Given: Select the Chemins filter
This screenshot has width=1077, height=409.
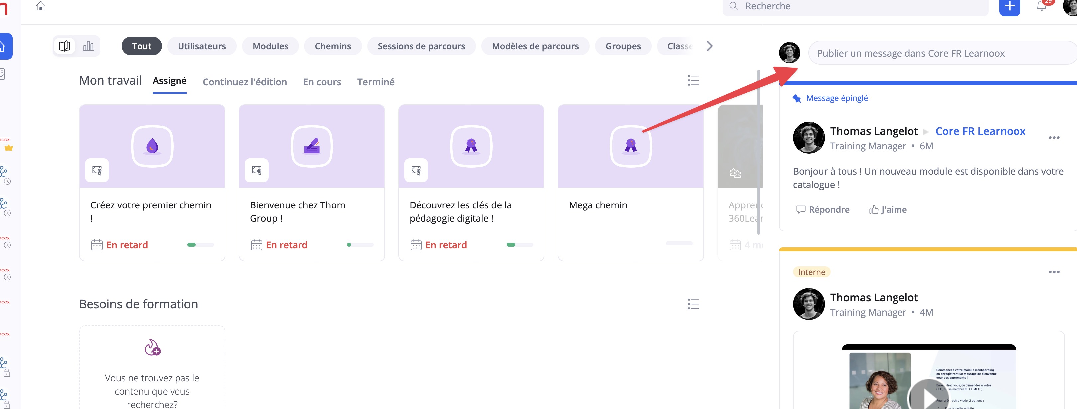Looking at the screenshot, I should [333, 46].
